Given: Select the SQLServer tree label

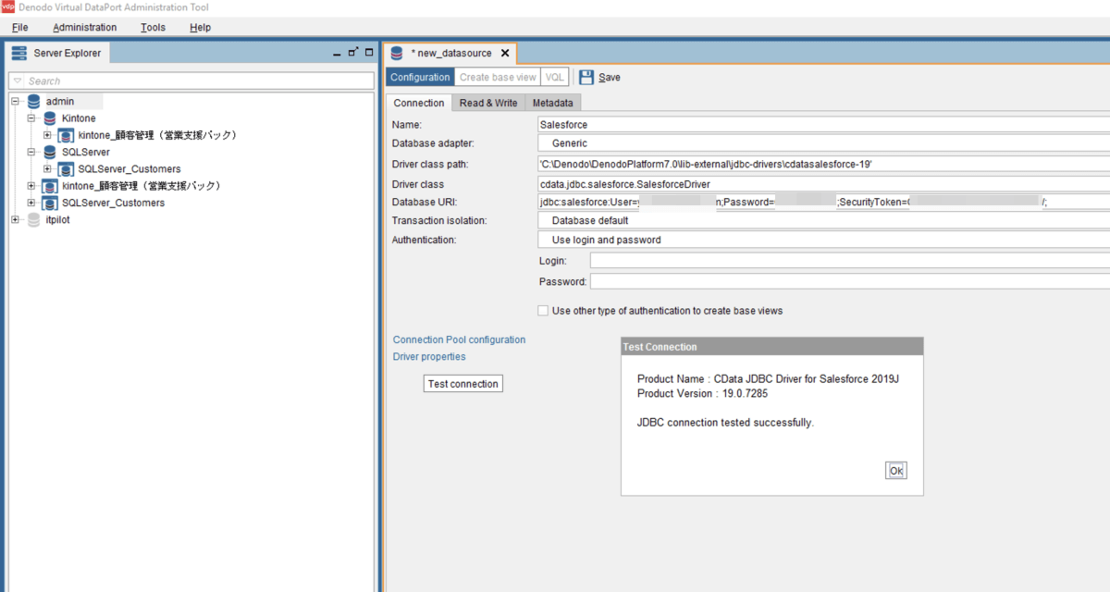Looking at the screenshot, I should click(86, 152).
